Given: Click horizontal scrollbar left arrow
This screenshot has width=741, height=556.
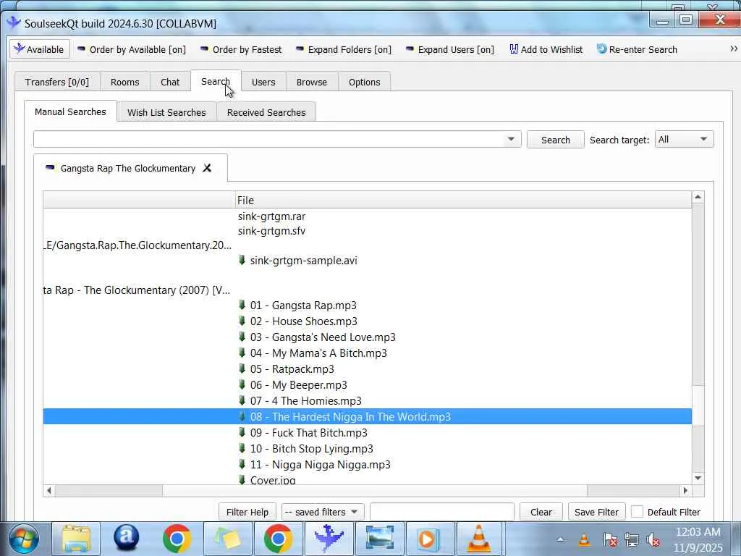Looking at the screenshot, I should pos(48,491).
